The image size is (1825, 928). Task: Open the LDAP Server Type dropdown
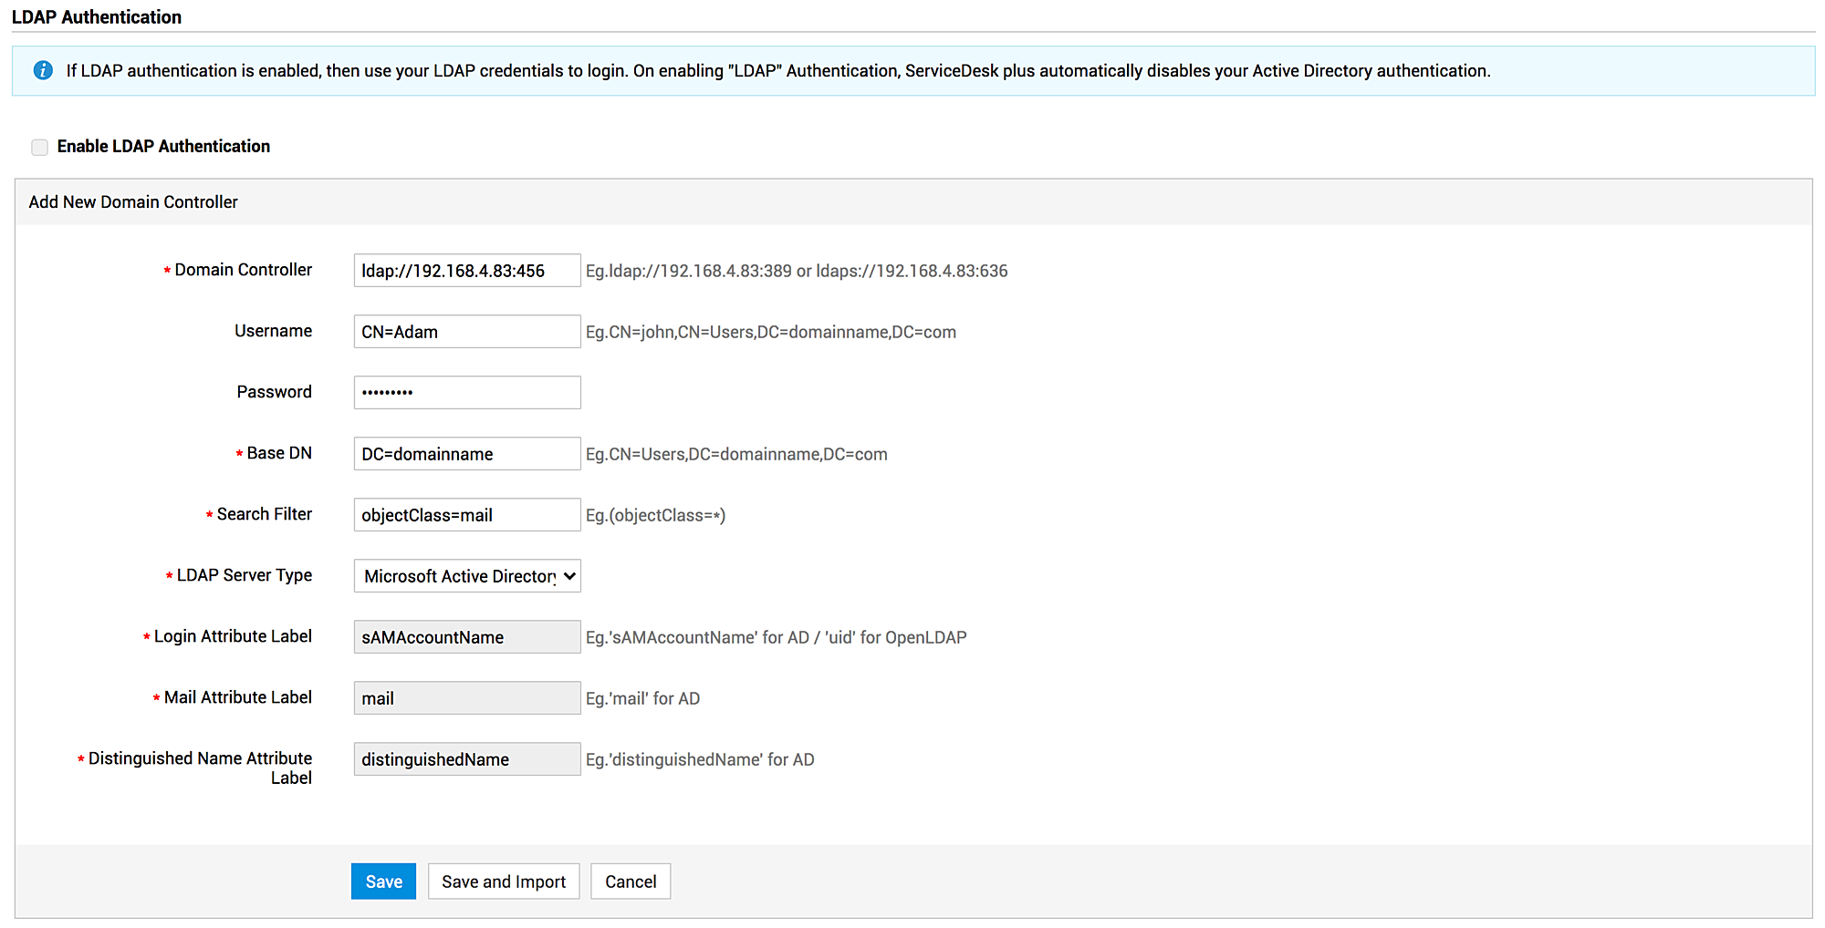coord(466,575)
